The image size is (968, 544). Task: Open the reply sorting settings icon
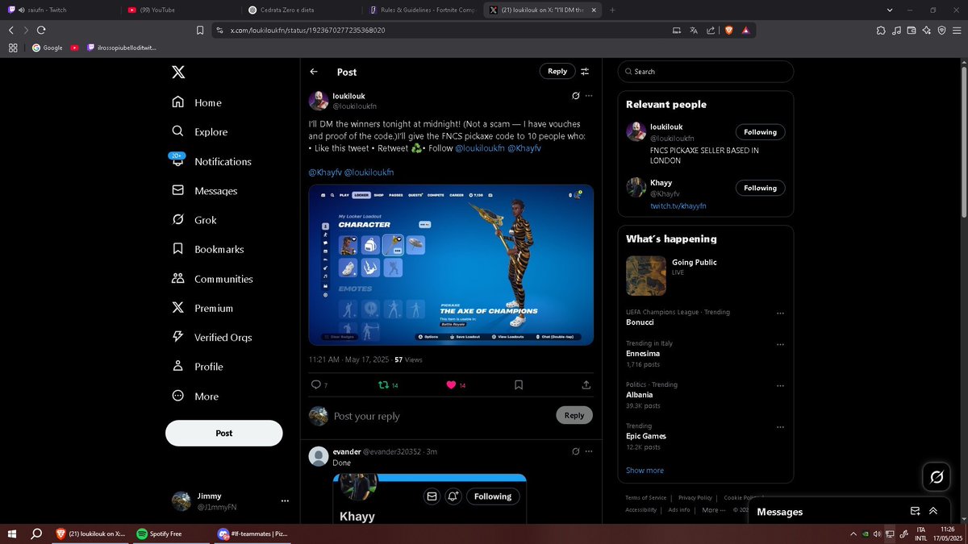pyautogui.click(x=585, y=72)
